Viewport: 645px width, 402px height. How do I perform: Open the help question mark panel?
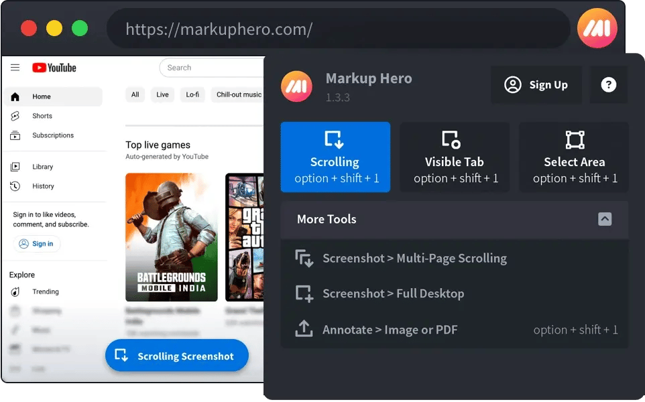click(x=607, y=84)
